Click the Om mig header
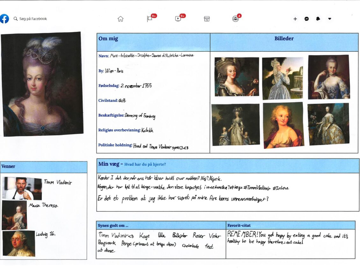The height and width of the screenshot is (270, 360). point(108,39)
